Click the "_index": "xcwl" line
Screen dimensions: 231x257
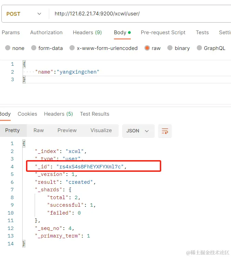coord(61,151)
